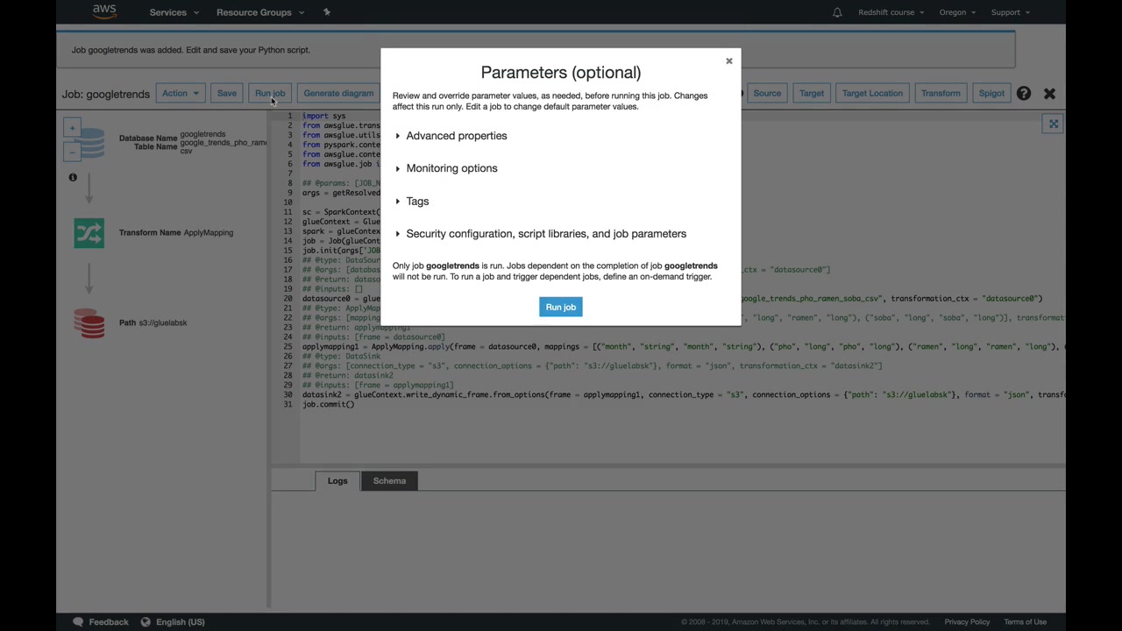Viewport: 1122px width, 631px height.
Task: Click the globe language icon
Action: coord(146,622)
